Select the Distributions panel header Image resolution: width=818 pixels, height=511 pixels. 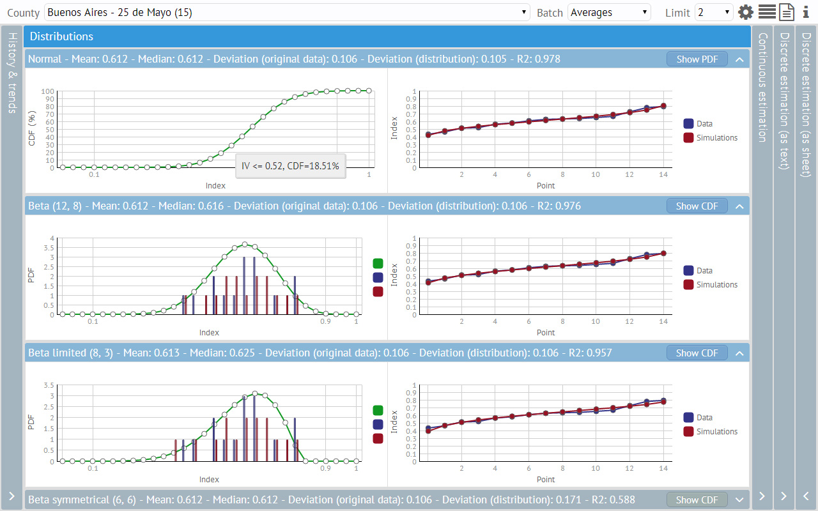point(387,36)
